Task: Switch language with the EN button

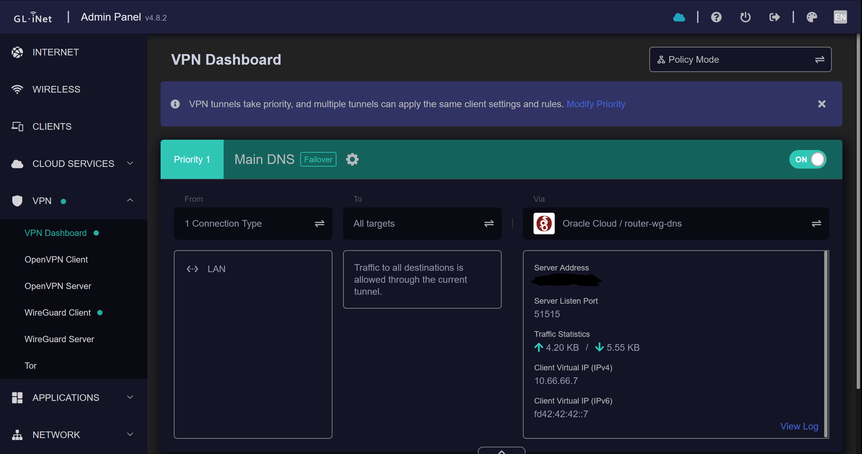Action: [x=840, y=17]
